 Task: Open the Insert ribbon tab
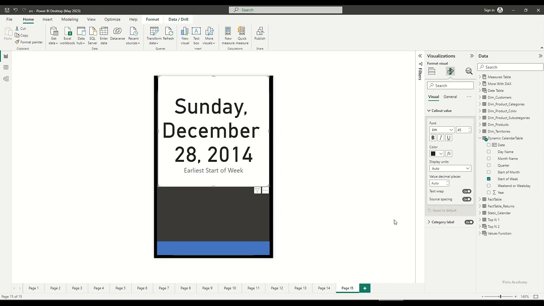coord(47,20)
